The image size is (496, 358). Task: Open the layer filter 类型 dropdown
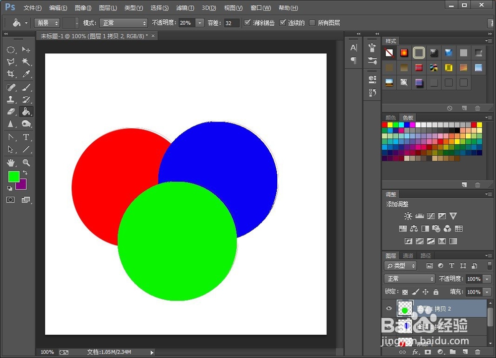400,266
